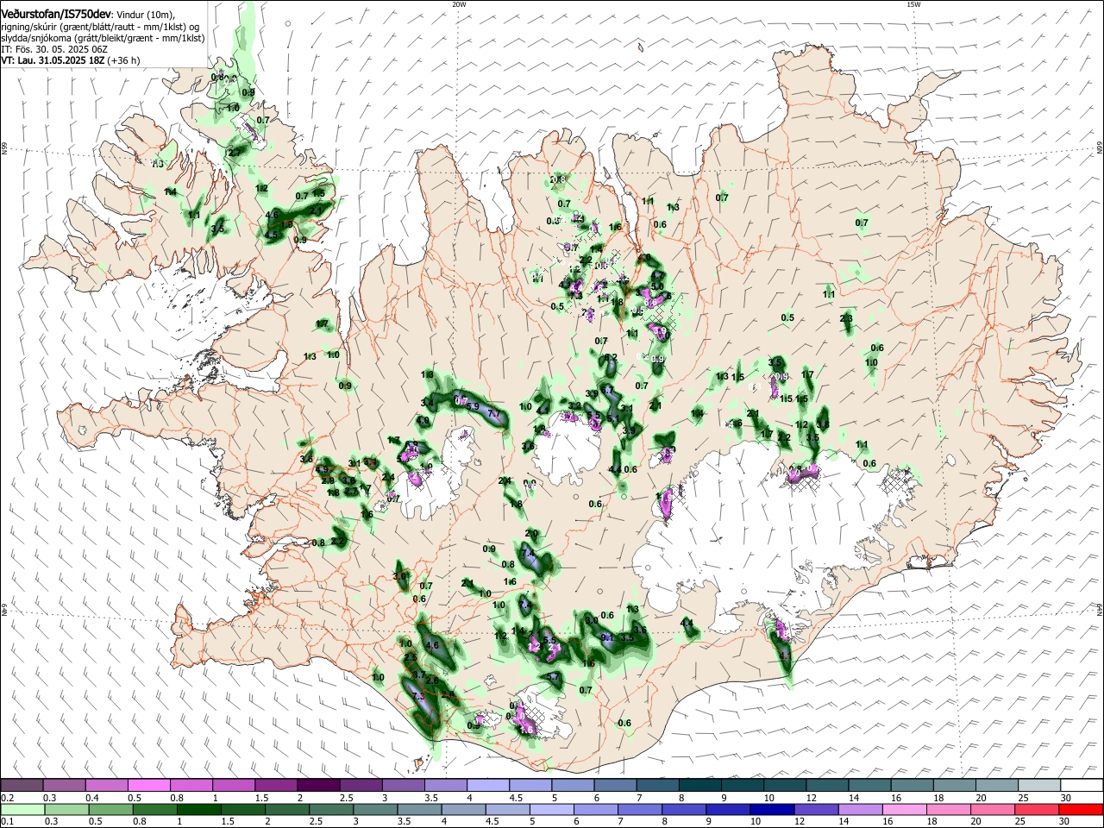
Task: Click the palest green 0.1–0.3 rain legend swatch
Action: coord(22,809)
